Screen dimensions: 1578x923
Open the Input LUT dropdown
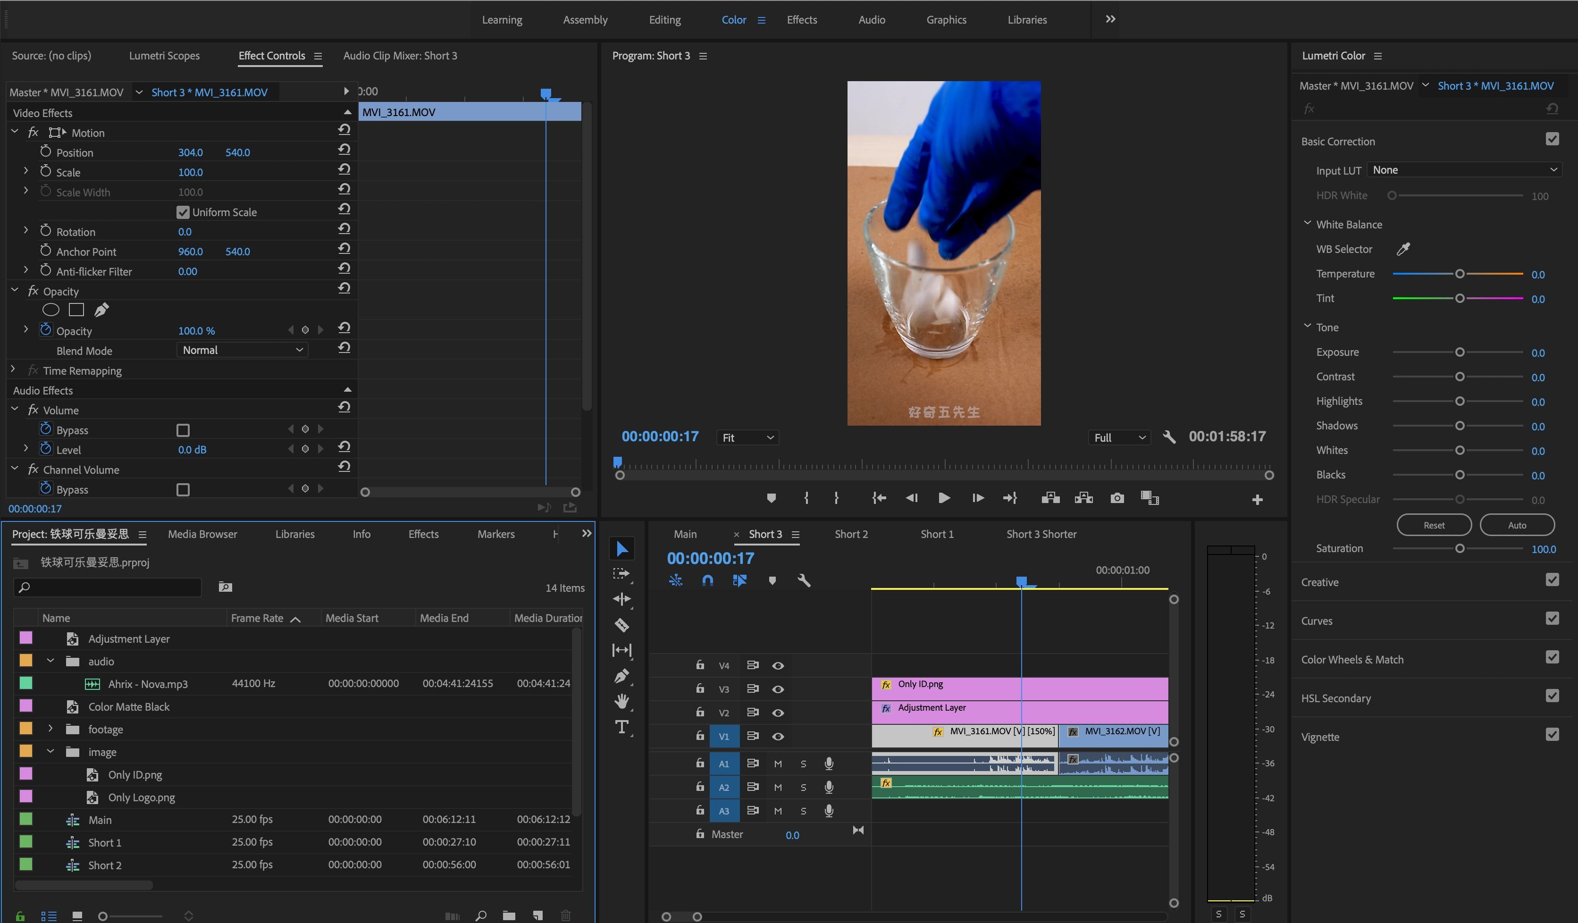click(1464, 170)
